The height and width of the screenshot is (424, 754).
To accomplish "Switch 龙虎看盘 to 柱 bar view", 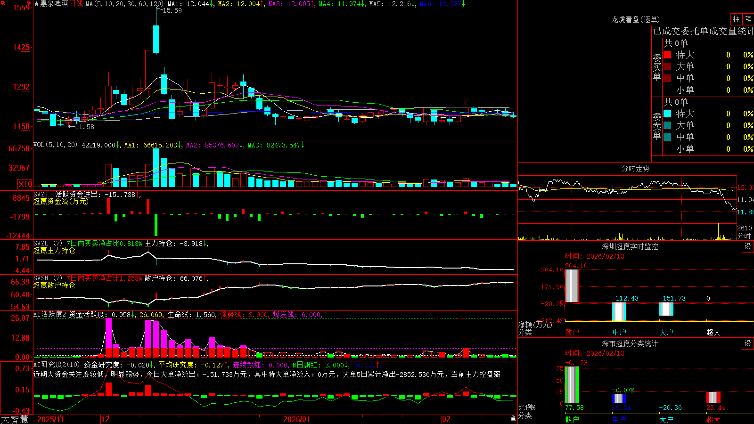I will [x=736, y=19].
